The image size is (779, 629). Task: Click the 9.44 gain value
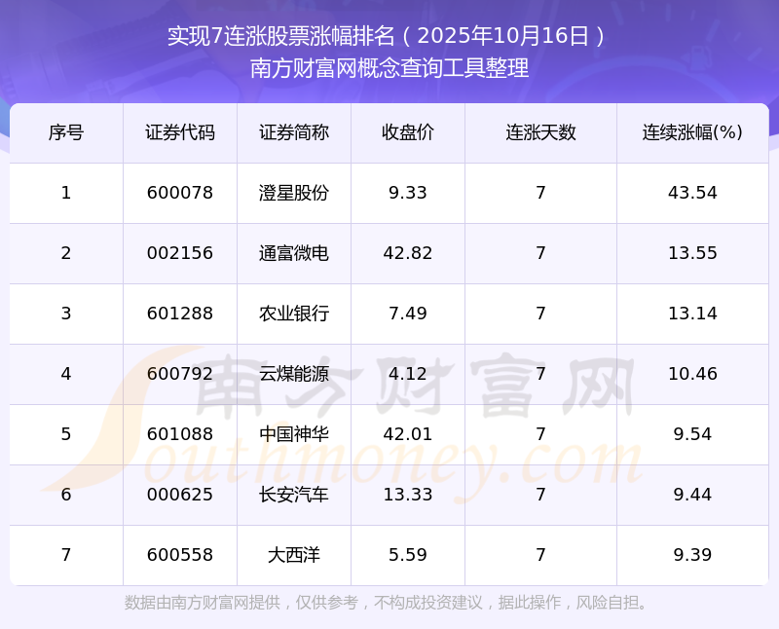tap(692, 495)
